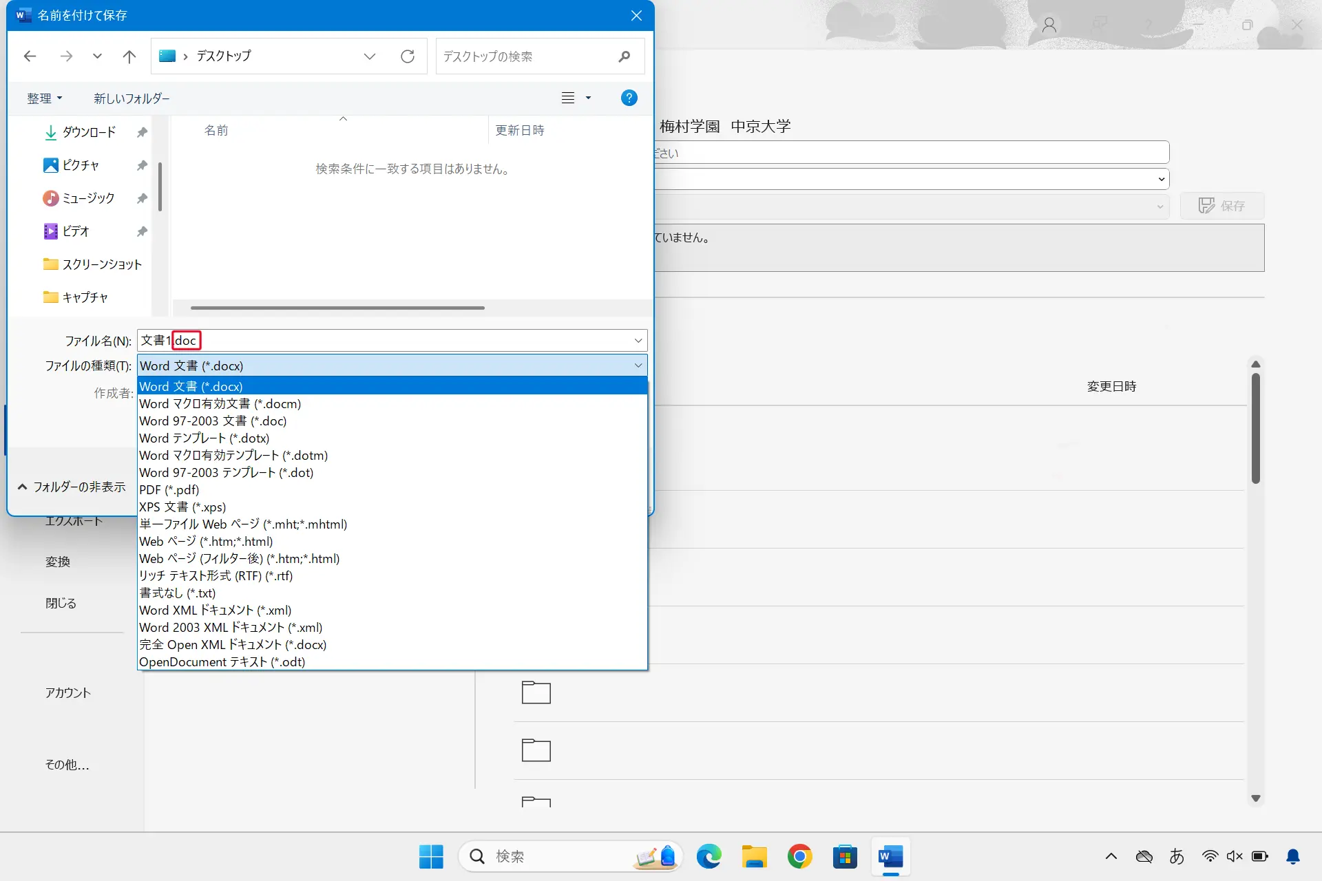This screenshot has height=881, width=1322.
Task: Click Word backstage list vertical scrollbar
Action: point(1256,428)
